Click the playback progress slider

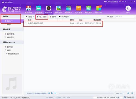click(86, 93)
